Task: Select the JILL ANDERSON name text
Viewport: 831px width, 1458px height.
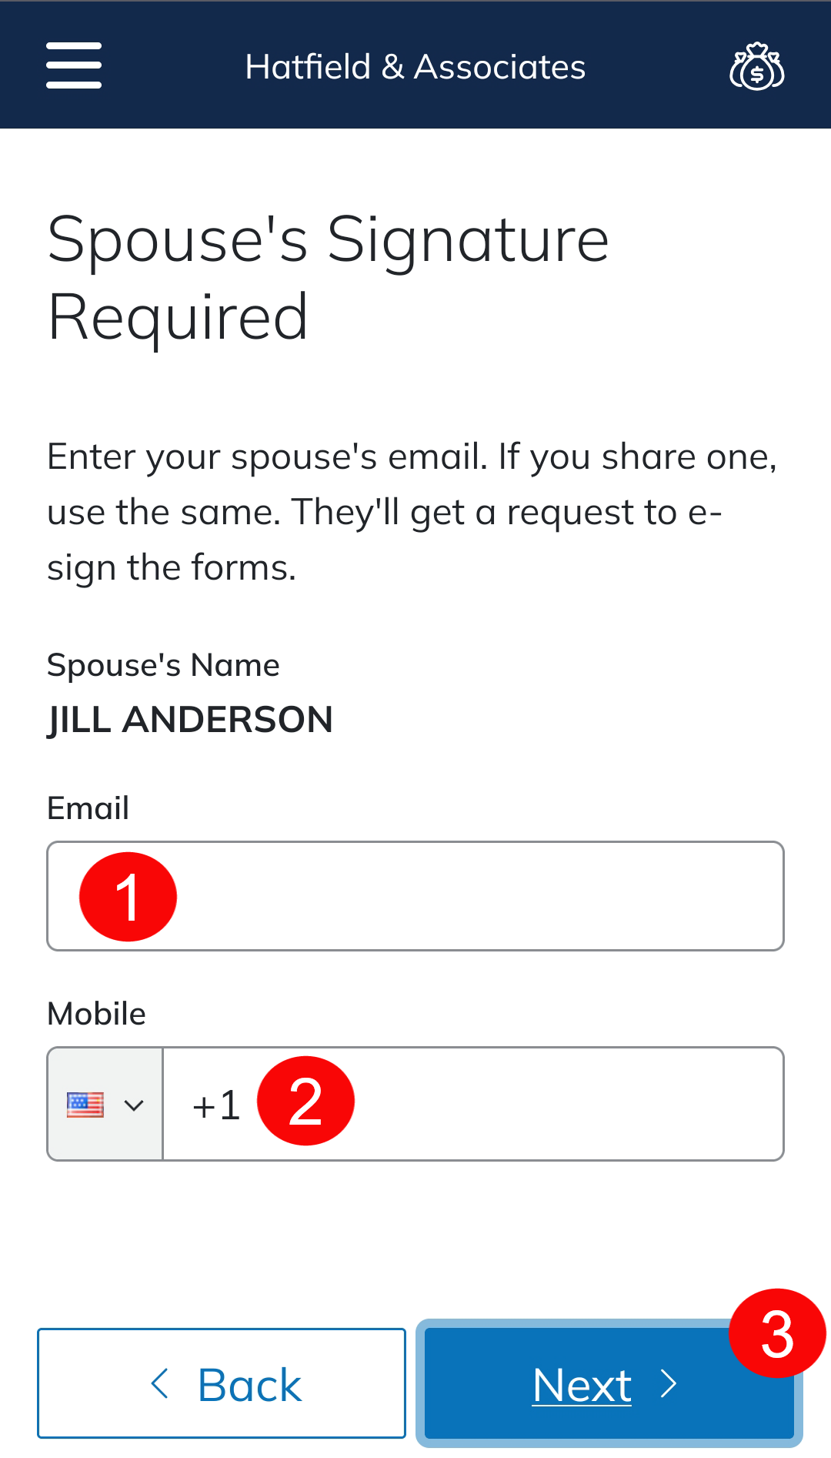Action: (190, 720)
